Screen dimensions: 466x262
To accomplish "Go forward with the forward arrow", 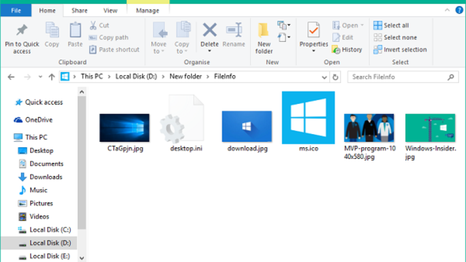I will [27, 77].
